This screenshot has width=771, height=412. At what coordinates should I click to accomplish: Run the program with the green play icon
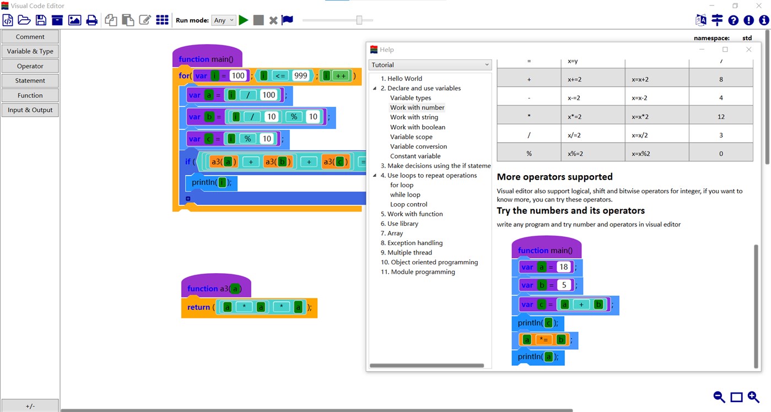click(243, 20)
